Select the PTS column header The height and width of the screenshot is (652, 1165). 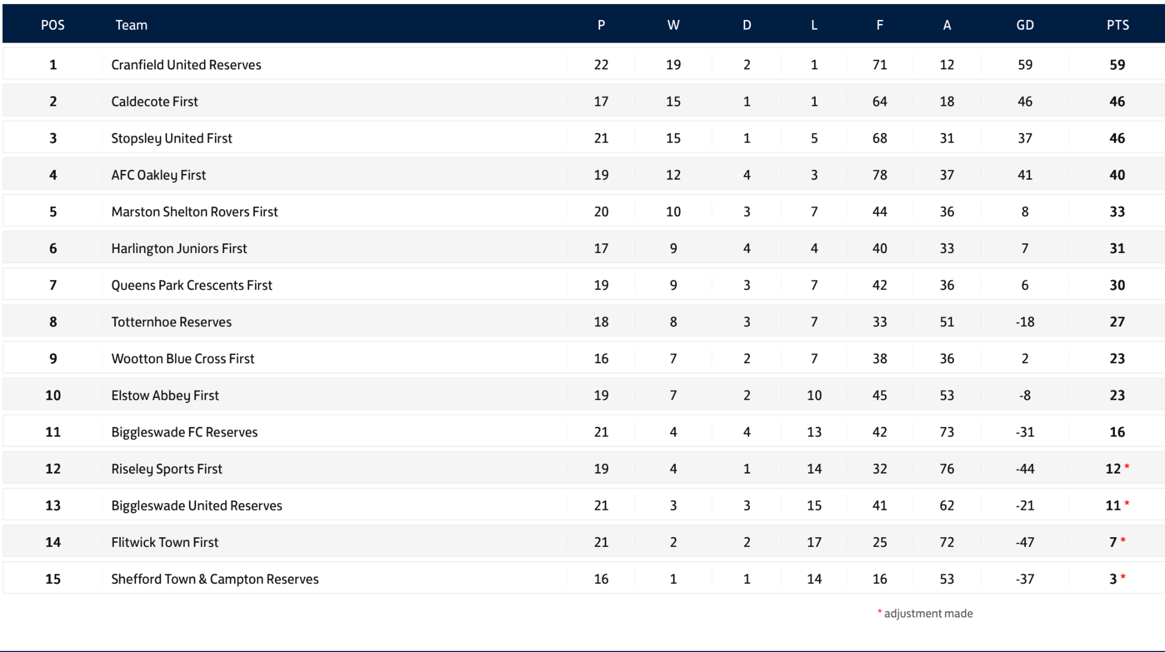pyautogui.click(x=1118, y=25)
